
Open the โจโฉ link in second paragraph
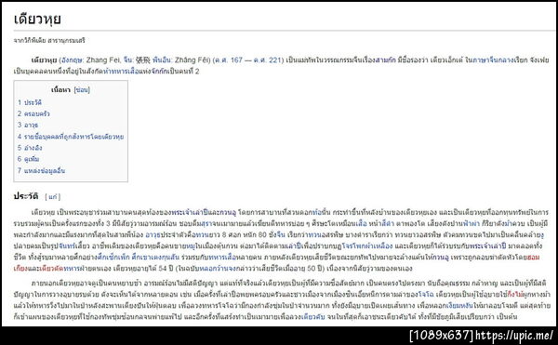point(426,295)
